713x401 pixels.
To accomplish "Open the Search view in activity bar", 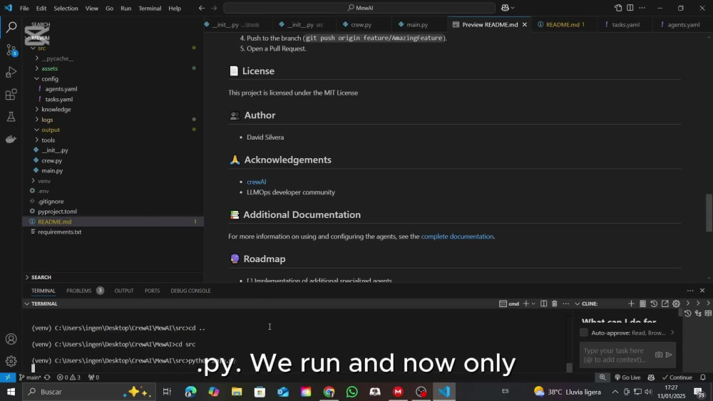I will [x=11, y=27].
